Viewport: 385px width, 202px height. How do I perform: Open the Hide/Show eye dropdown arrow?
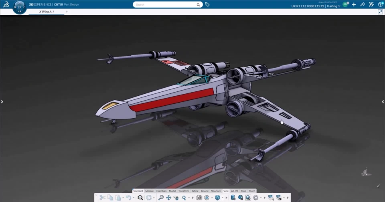click(x=284, y=198)
